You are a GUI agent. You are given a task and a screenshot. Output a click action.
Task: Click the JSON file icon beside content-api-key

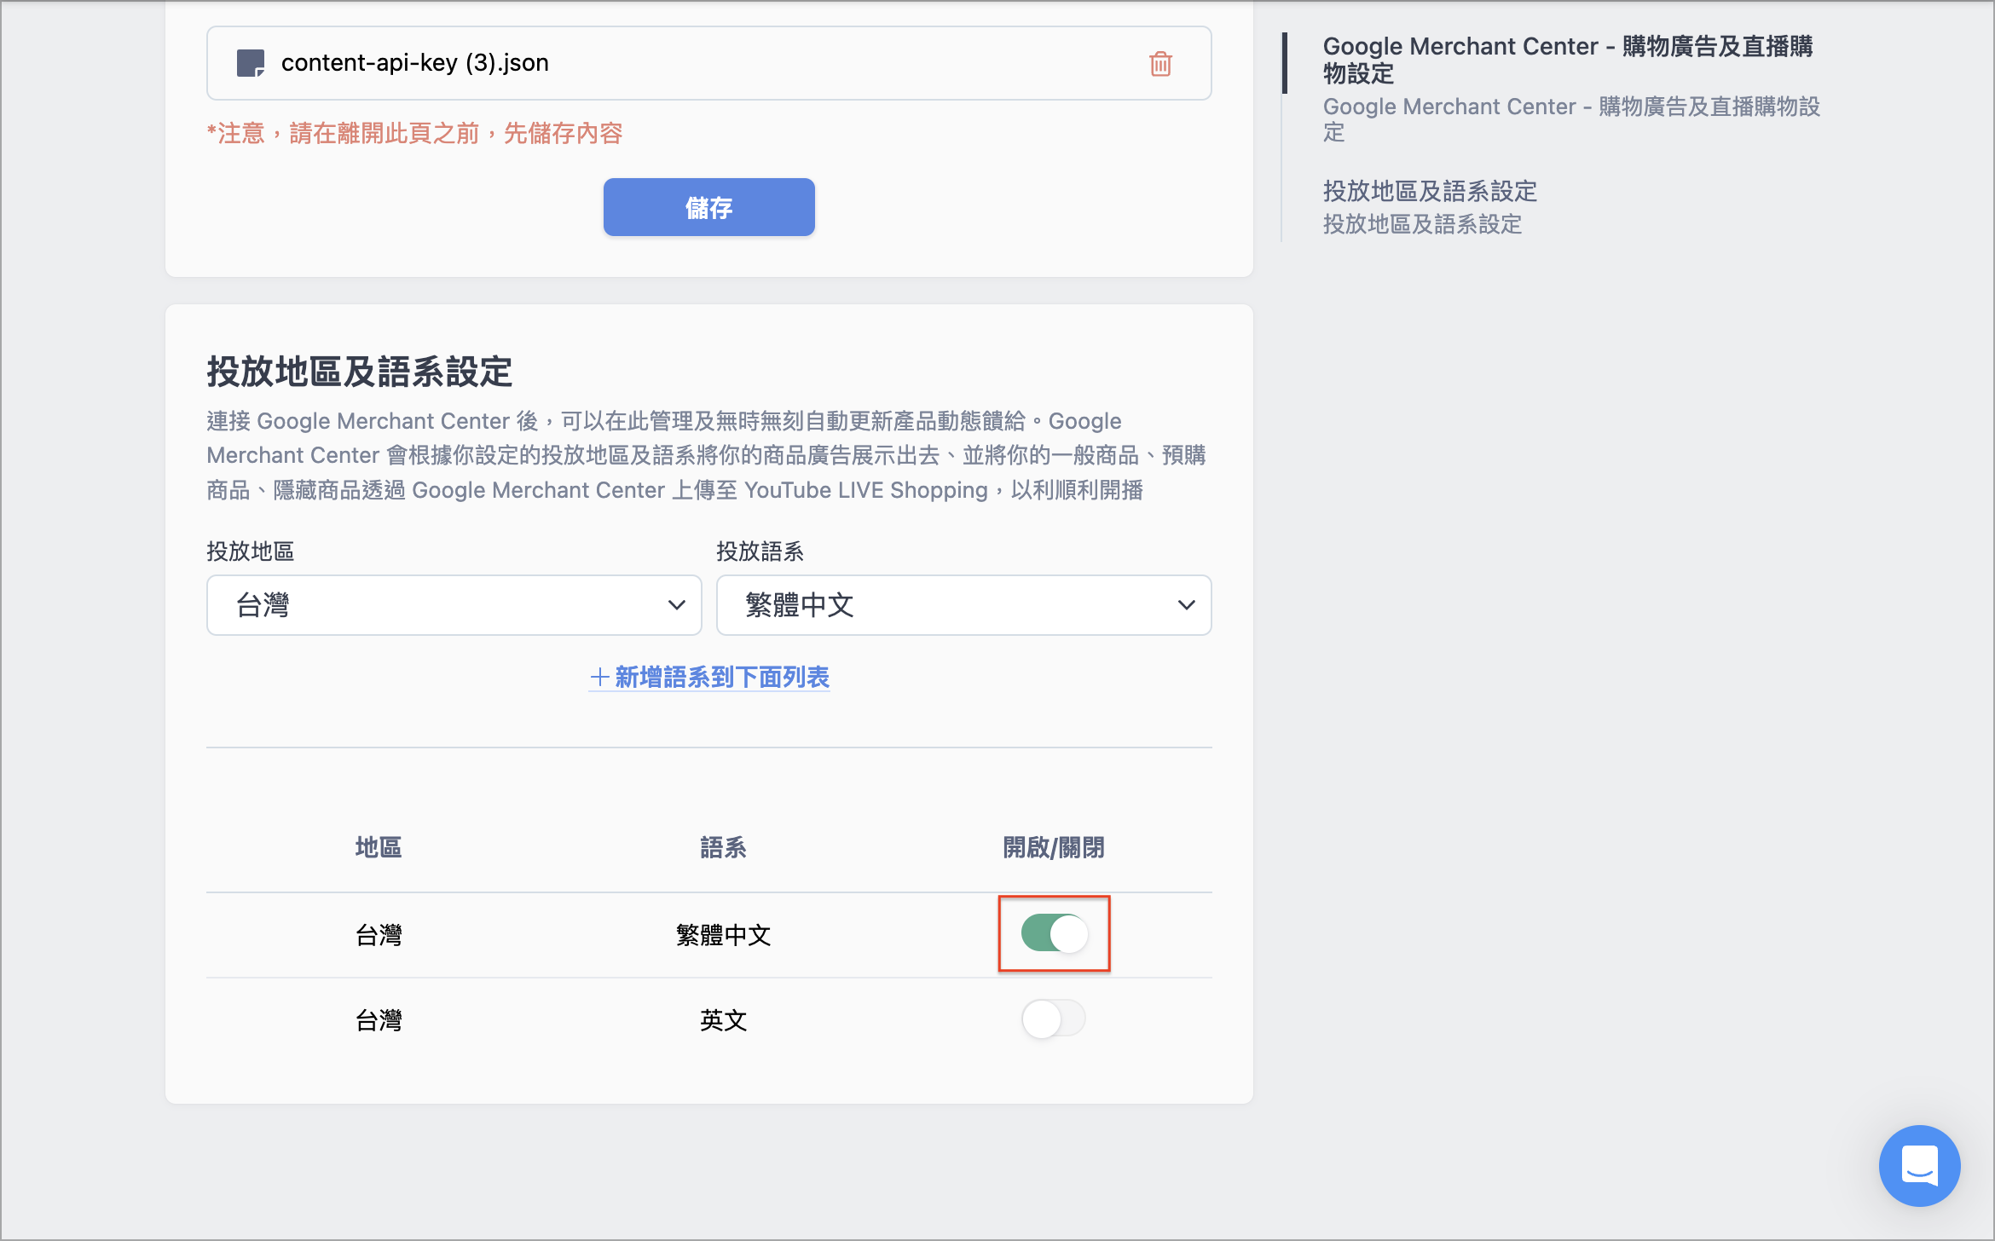point(252,62)
